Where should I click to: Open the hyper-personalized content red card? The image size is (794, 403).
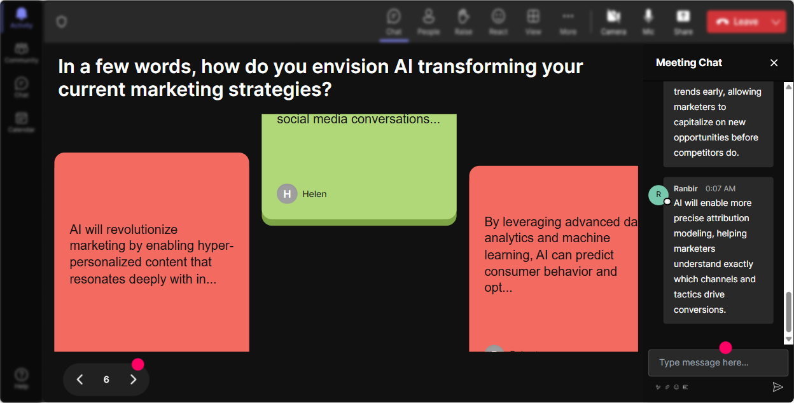pyautogui.click(x=151, y=252)
